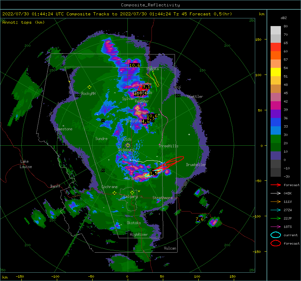Image resolution: width=301 pixels, height=281 pixels.
Task: Pick the red 60-65 dBZ color swatch
Action: pyautogui.click(x=276, y=47)
